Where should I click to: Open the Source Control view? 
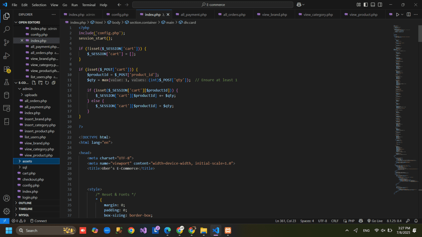point(6,42)
